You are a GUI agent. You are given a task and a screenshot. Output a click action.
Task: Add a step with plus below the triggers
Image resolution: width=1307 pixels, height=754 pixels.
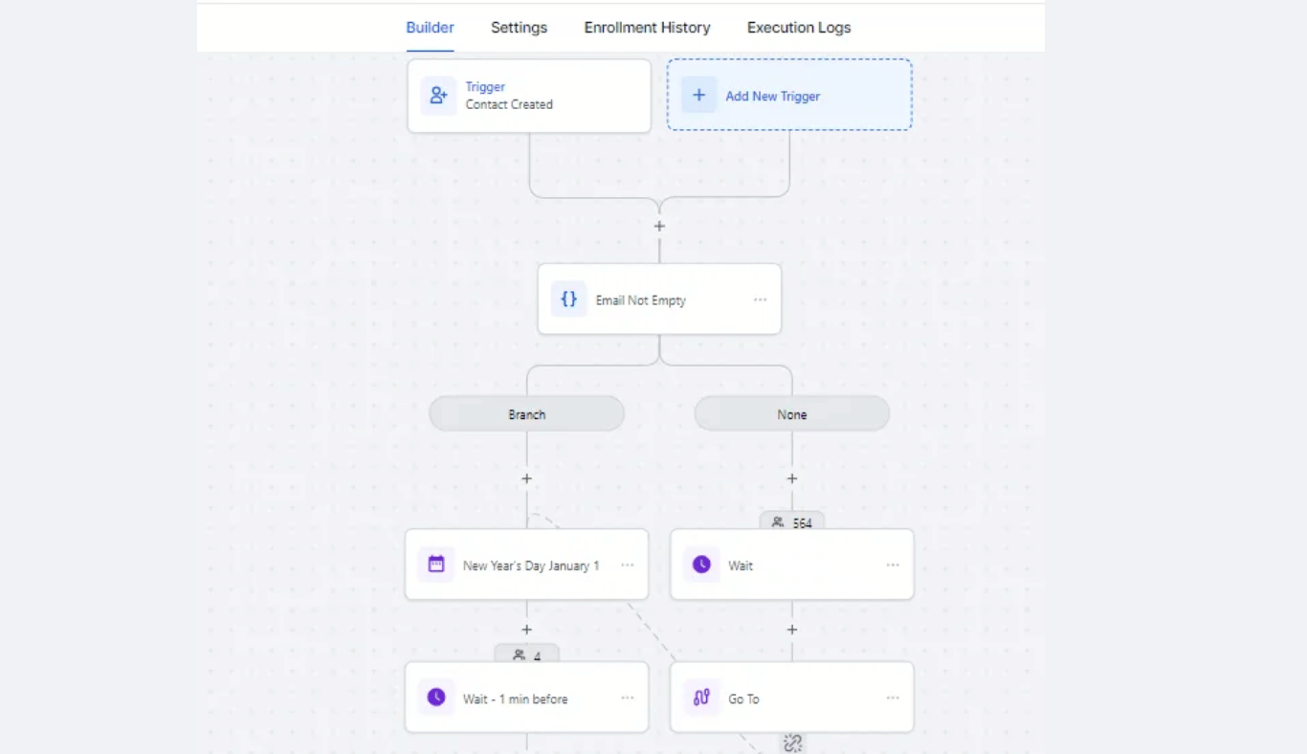(659, 227)
